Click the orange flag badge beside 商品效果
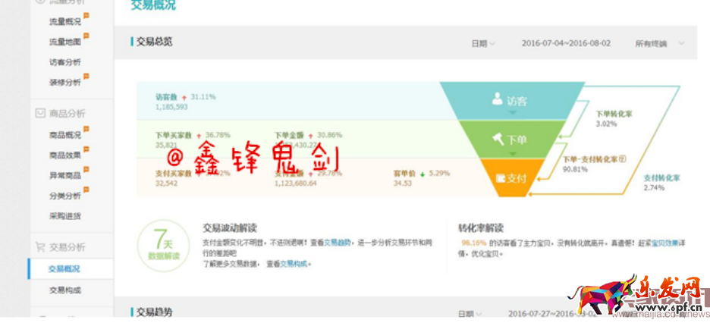 86,149
